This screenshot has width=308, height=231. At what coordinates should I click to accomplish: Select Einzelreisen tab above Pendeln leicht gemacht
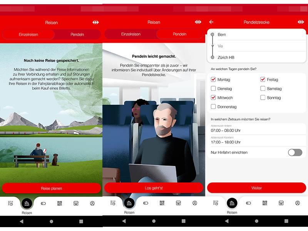tap(131, 34)
